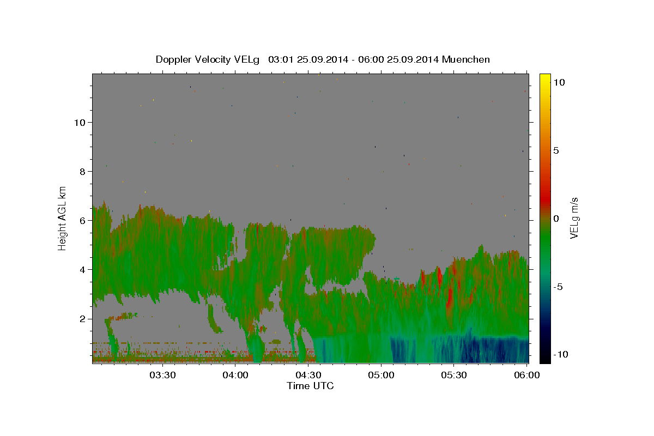Click the "Time UTC" axis label

point(310,386)
